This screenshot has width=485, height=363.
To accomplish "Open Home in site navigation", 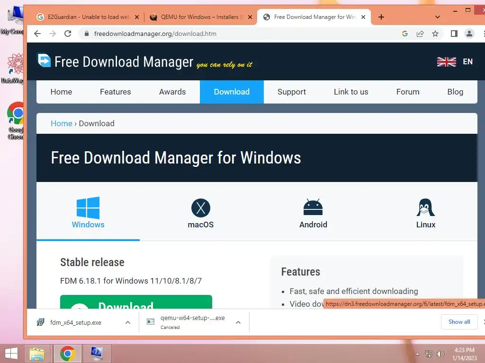I will pos(61,92).
